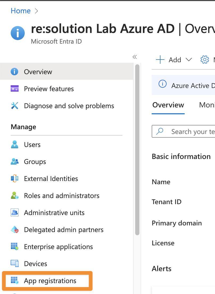
Task: Click the App registrations grid icon
Action: pos(14,280)
